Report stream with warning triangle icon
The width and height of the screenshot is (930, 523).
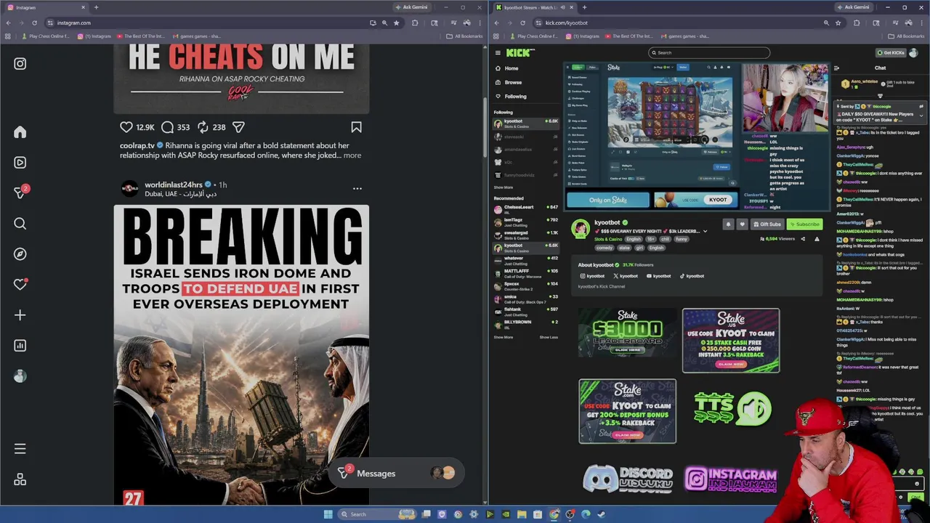point(817,239)
